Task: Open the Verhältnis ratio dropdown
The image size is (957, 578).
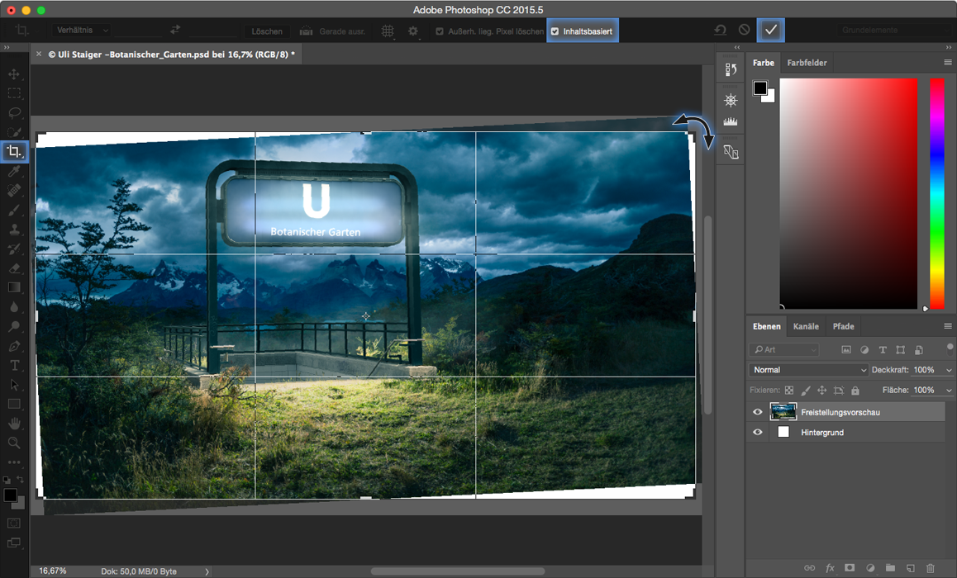Action: (x=81, y=30)
